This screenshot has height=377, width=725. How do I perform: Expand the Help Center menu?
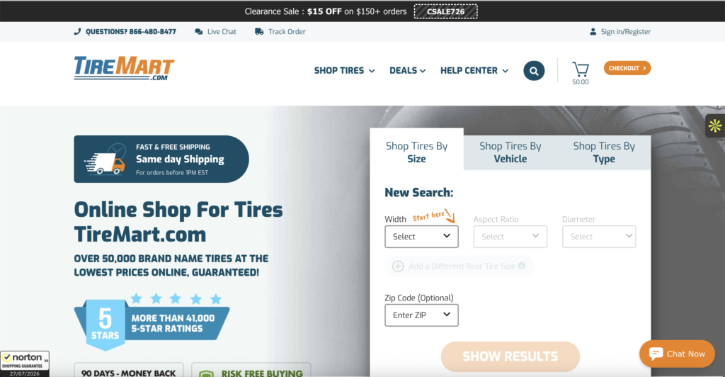tap(474, 71)
